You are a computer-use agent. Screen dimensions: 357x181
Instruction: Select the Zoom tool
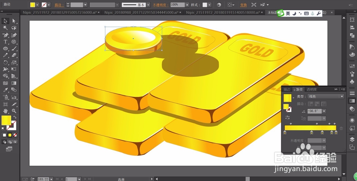pyautogui.click(x=14, y=111)
